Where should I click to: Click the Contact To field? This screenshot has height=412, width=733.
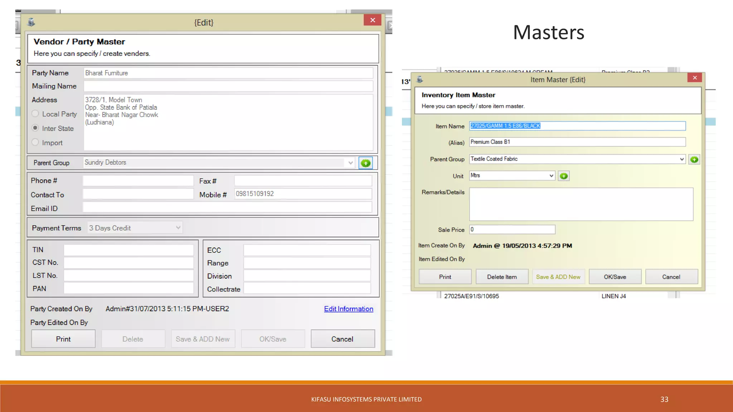[138, 194]
